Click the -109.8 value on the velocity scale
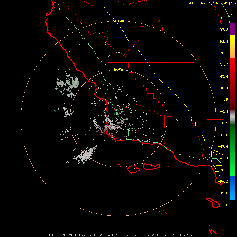 tap(222, 193)
